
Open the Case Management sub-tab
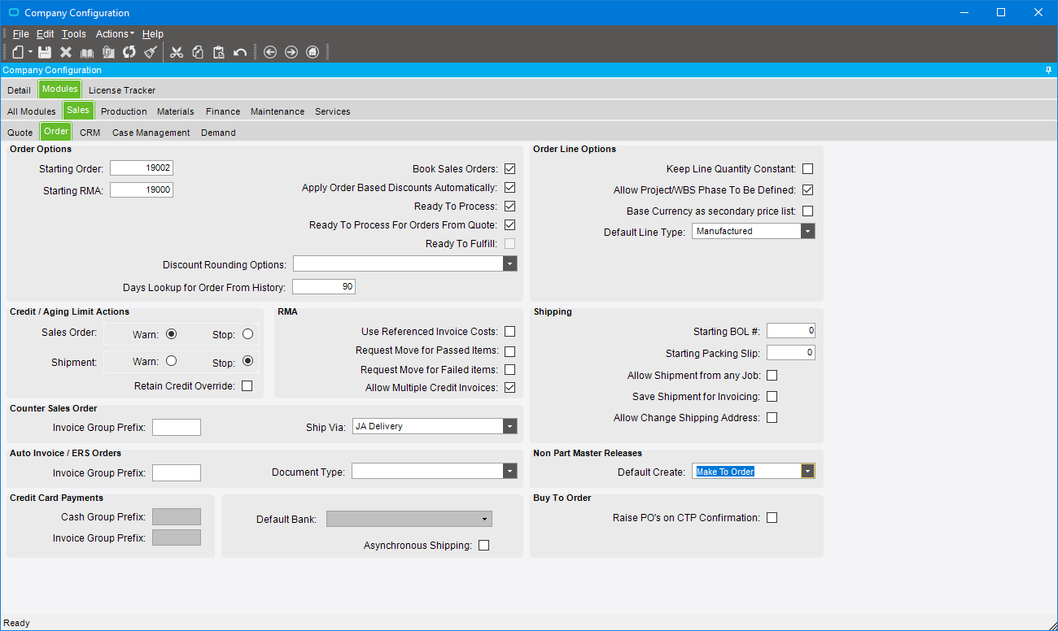[151, 133]
